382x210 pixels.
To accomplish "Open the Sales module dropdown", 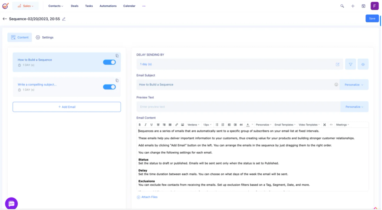I will 25,6.
